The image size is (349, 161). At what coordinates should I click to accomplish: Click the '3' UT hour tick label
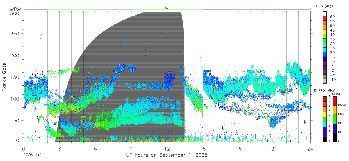pos(59,149)
